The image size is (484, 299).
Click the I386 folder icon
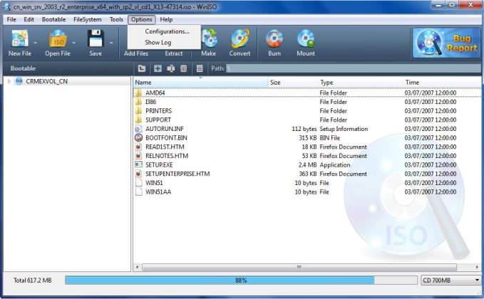tap(138, 102)
